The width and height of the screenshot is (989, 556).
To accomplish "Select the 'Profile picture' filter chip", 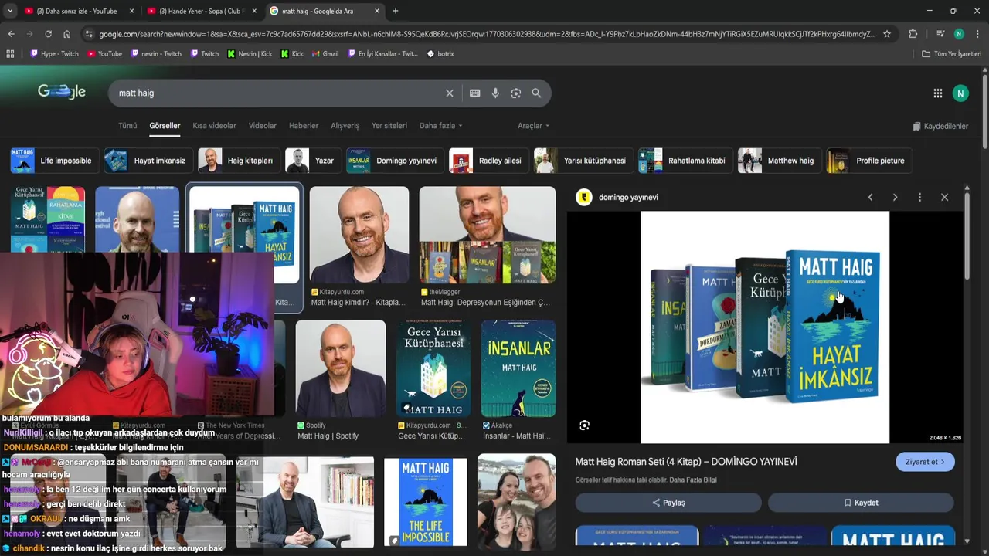I will click(x=869, y=161).
